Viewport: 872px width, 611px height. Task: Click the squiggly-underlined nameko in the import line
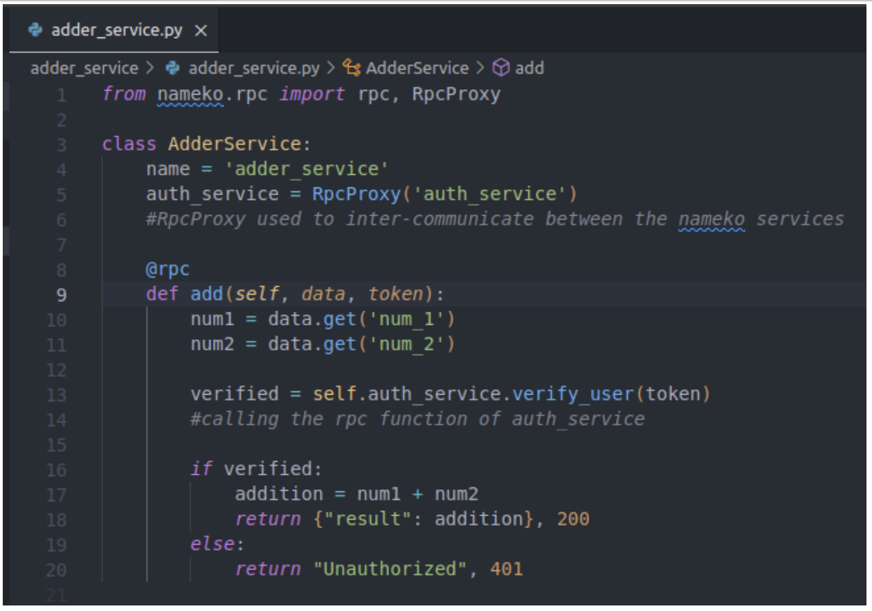coord(190,95)
